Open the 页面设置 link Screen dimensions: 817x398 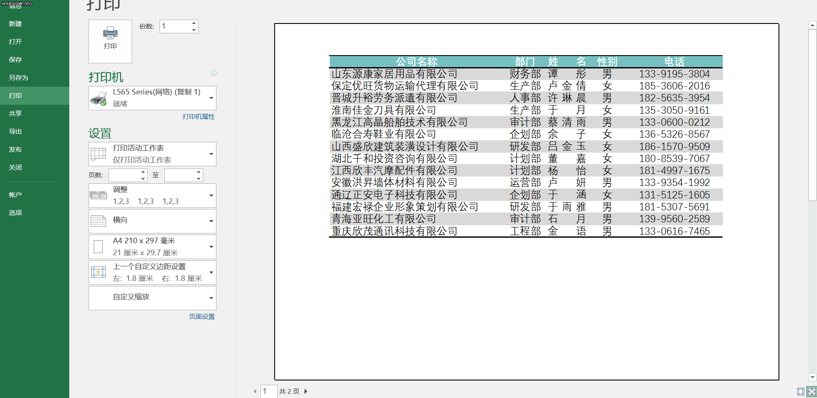coord(202,317)
